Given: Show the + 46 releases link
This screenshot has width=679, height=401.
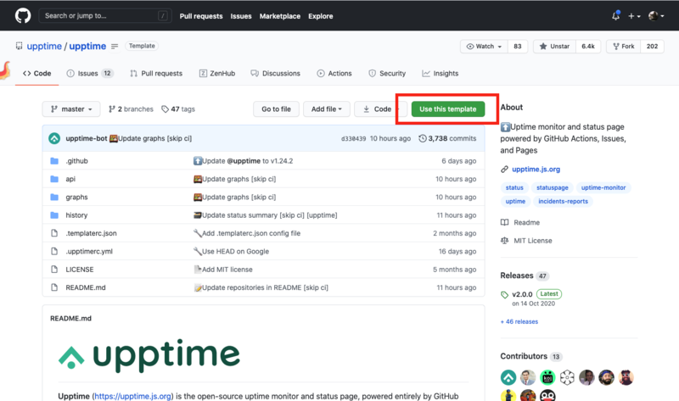Looking at the screenshot, I should coord(519,322).
